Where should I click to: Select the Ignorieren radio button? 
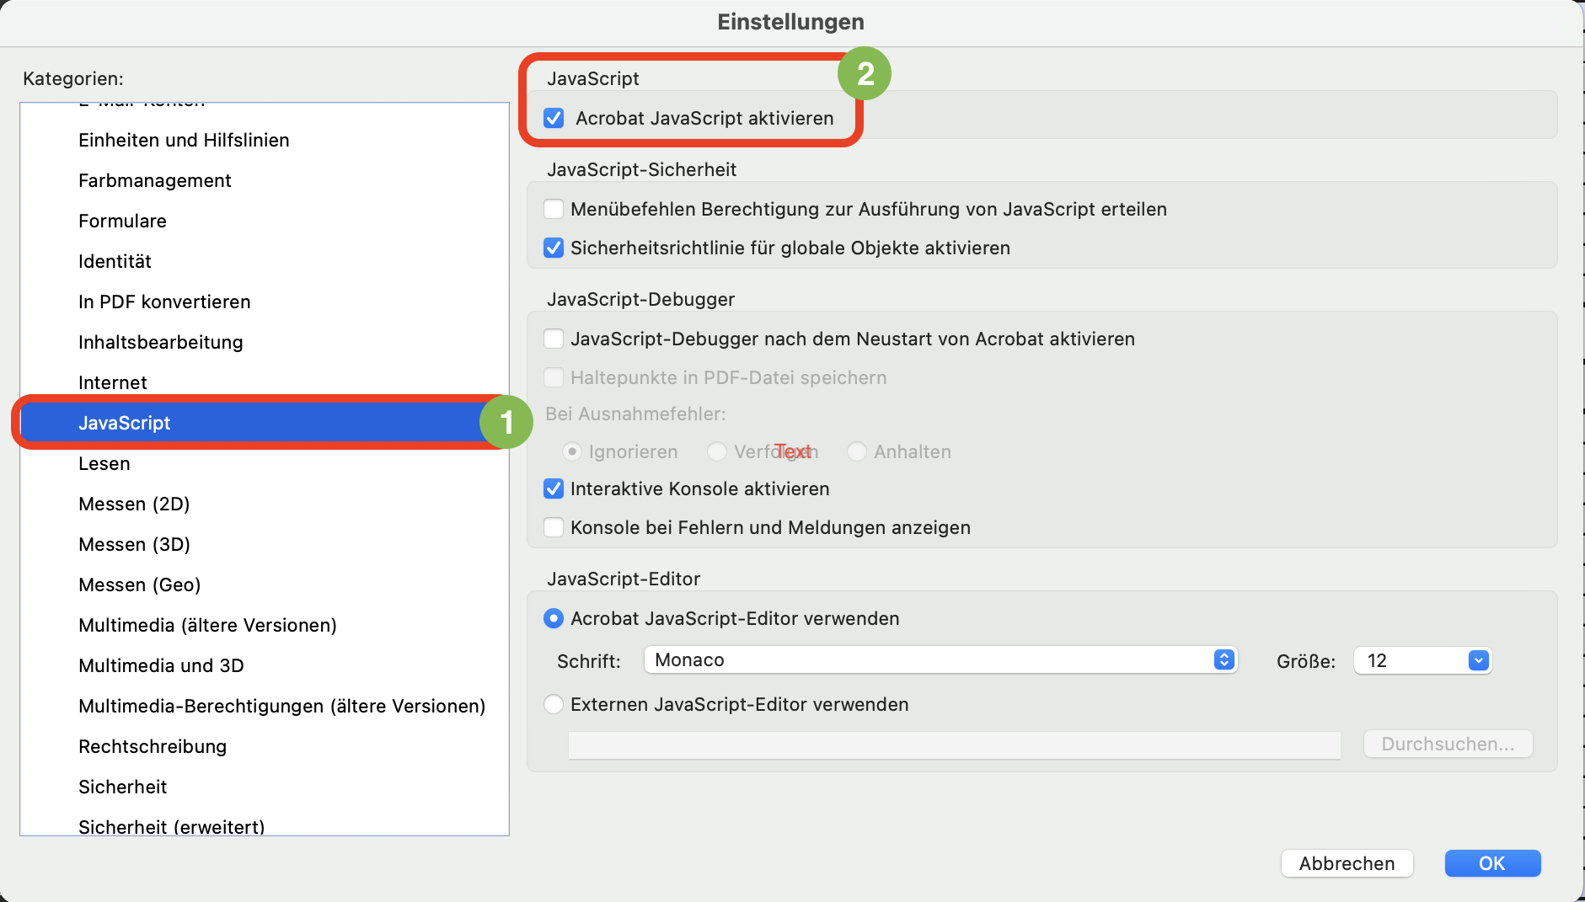click(x=574, y=451)
